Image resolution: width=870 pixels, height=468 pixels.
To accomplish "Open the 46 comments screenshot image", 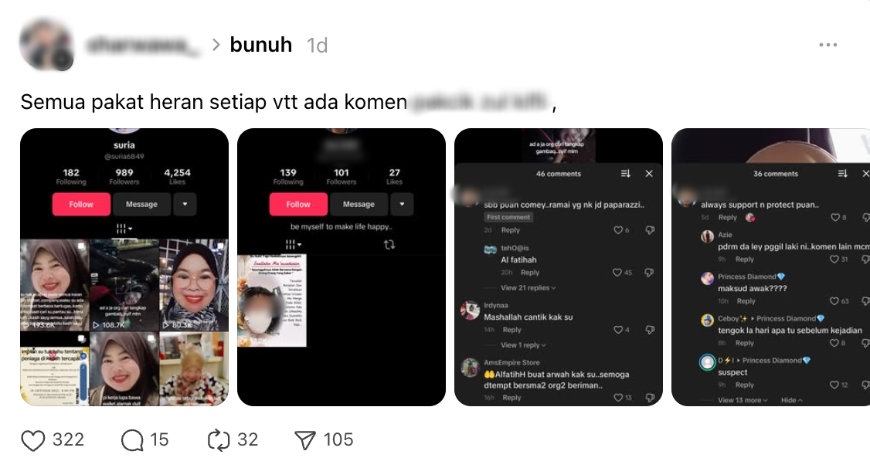I will (x=558, y=267).
